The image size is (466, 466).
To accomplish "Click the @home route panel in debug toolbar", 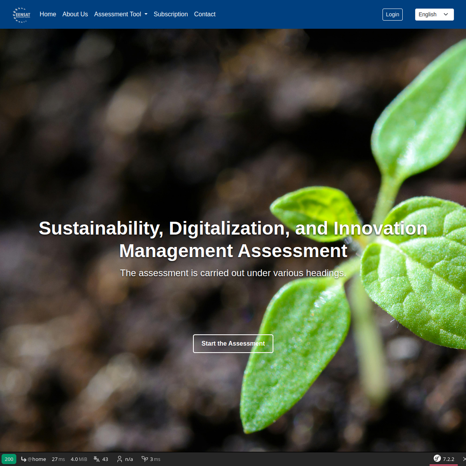I will 33,459.
